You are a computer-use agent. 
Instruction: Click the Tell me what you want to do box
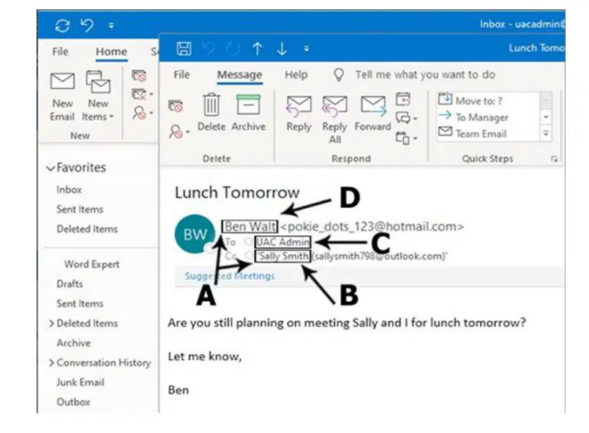425,75
